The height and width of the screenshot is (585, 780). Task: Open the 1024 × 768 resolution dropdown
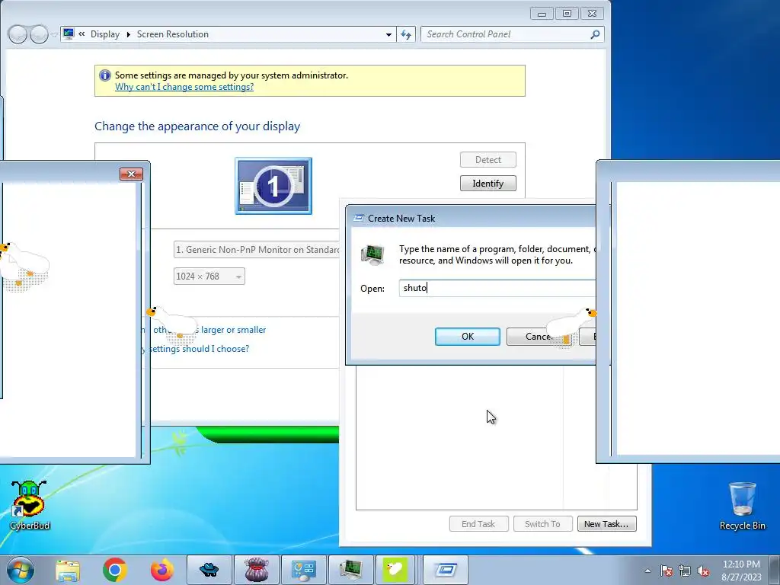[209, 276]
